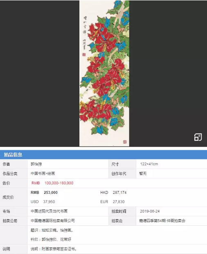Click the 拍卖公司 label cell
The image size is (207, 254).
[14, 221]
